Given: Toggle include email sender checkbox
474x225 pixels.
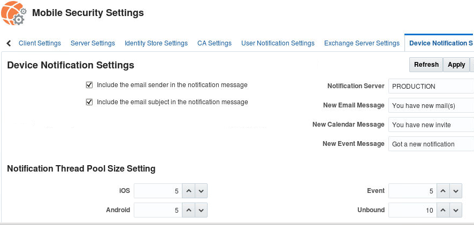Looking at the screenshot, I should click(89, 85).
